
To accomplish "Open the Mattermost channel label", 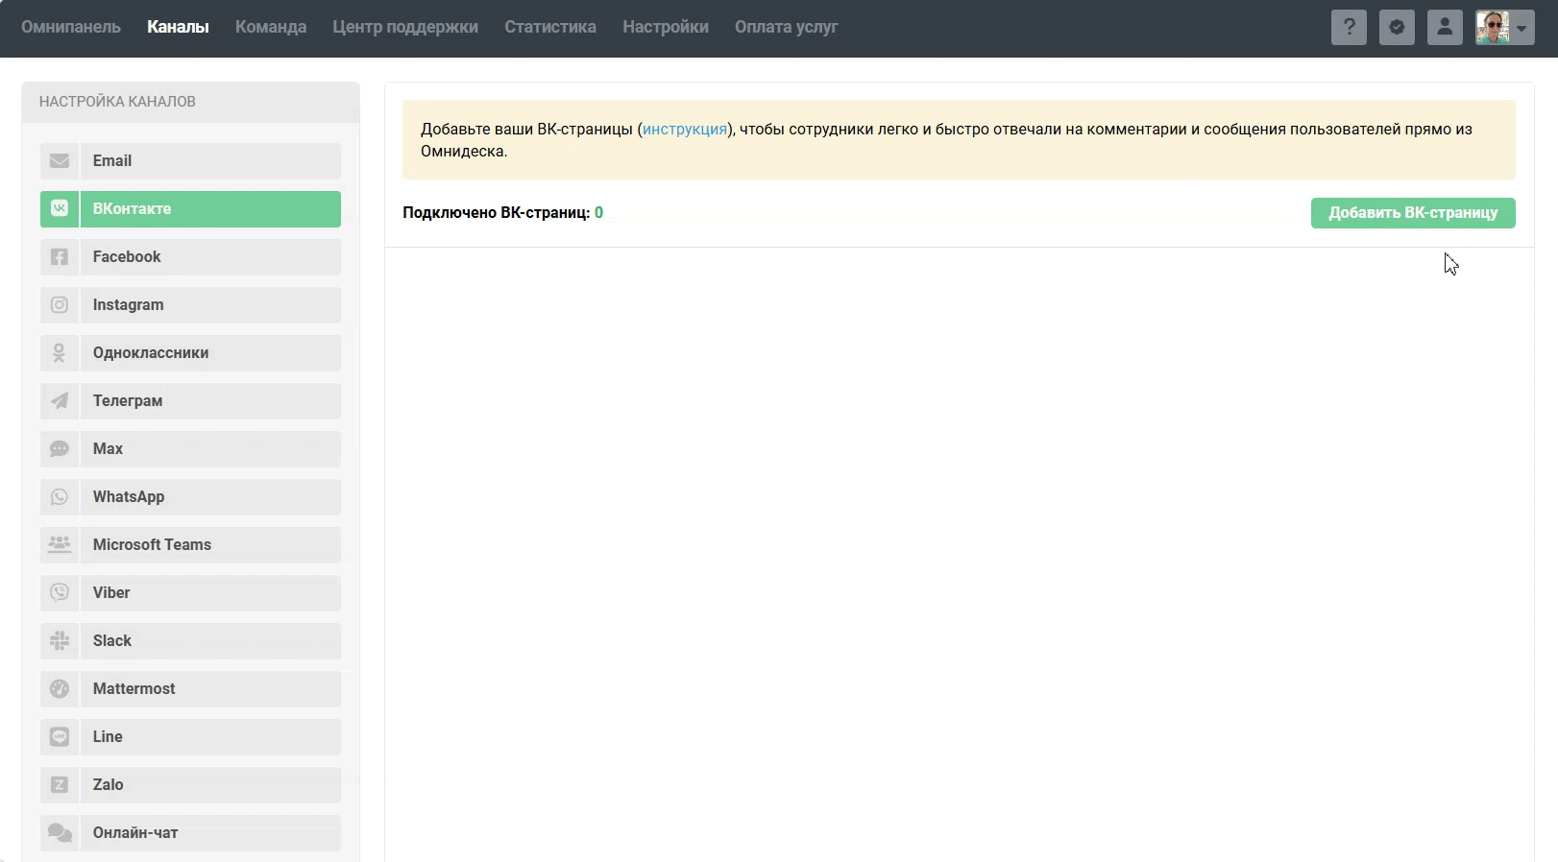I will pyautogui.click(x=134, y=689).
